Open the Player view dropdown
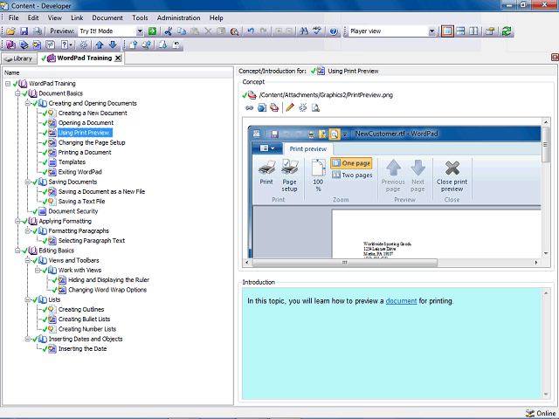Image resolution: width=559 pixels, height=419 pixels. coord(431,31)
